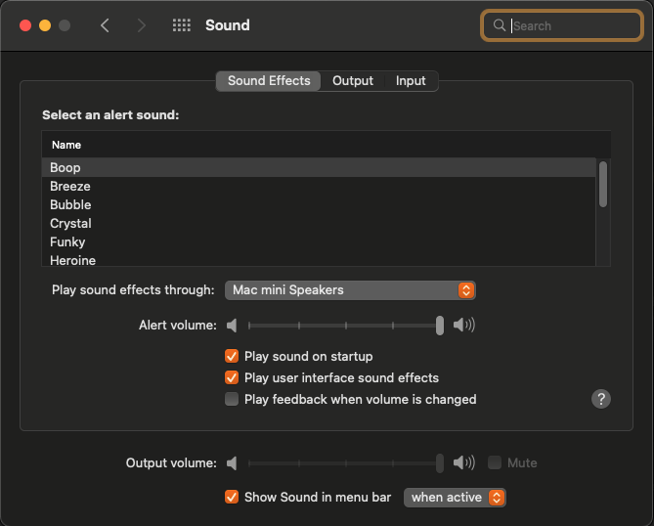The image size is (654, 526).
Task: Click the low output volume speaker icon
Action: tap(232, 463)
